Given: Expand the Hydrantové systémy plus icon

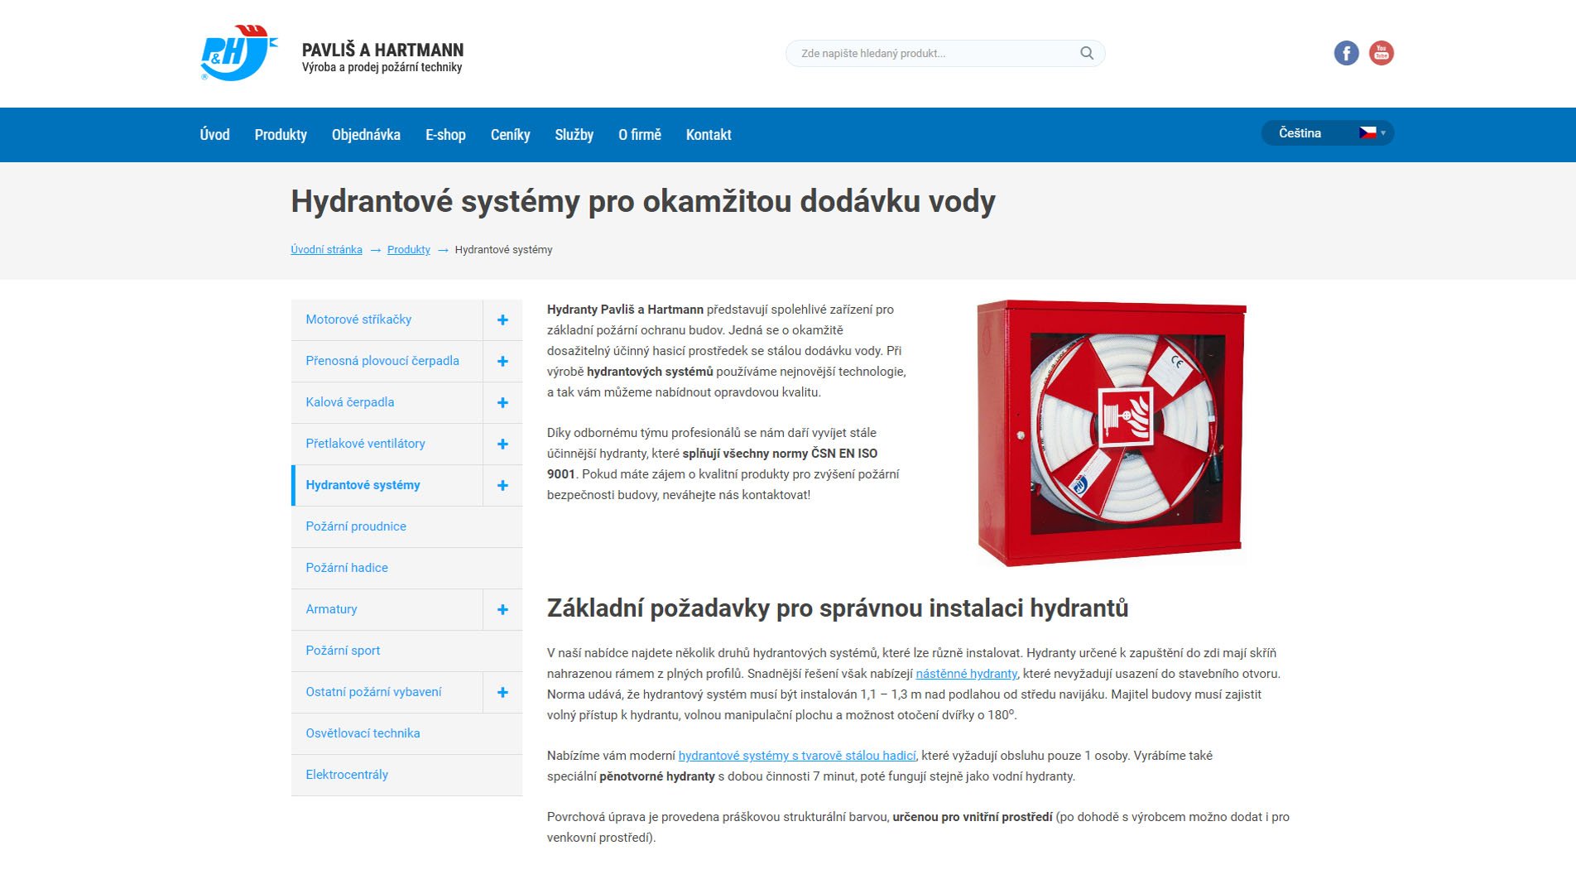Looking at the screenshot, I should (502, 485).
